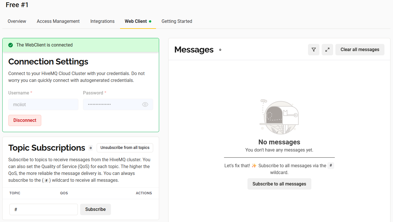
Task: Click the empty mailbox illustration
Action: [279, 117]
